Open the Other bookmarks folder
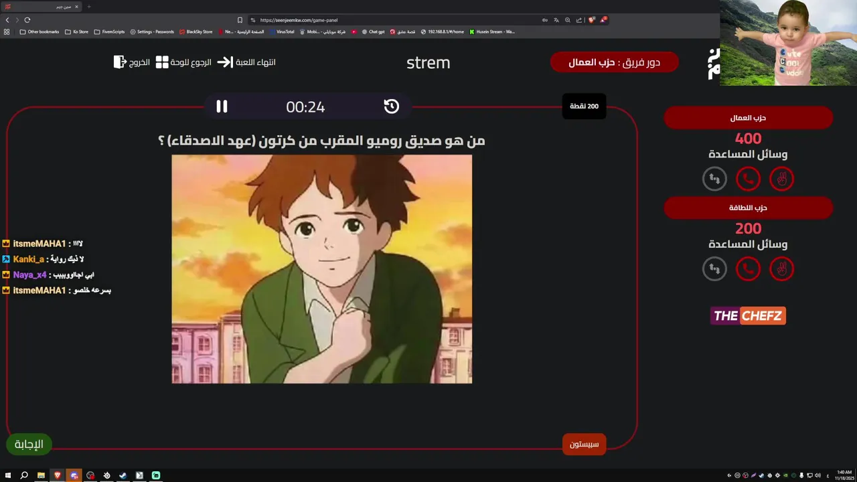The height and width of the screenshot is (482, 857). coord(40,31)
